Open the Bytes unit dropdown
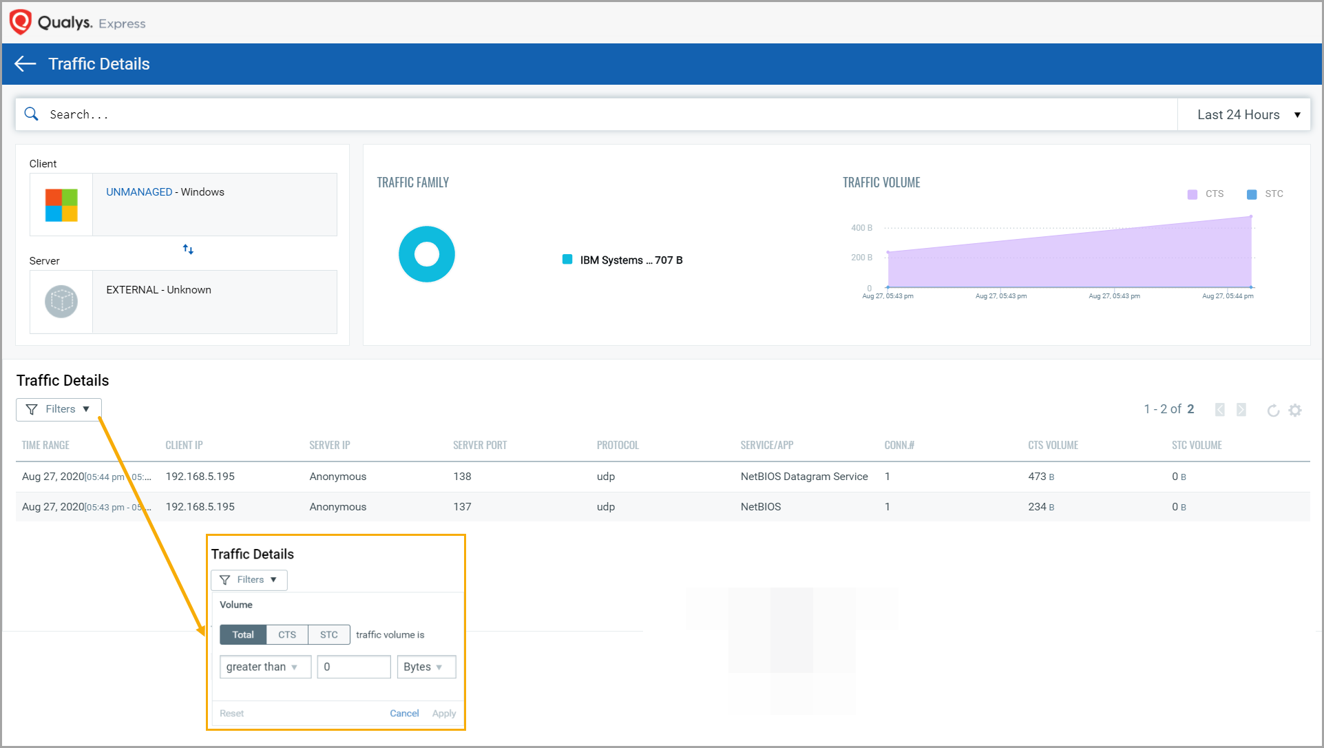1324x748 pixels. (x=425, y=667)
